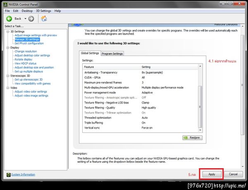This screenshot has width=248, height=190.
Task: Open the System Information link
Action: pos(23,175)
